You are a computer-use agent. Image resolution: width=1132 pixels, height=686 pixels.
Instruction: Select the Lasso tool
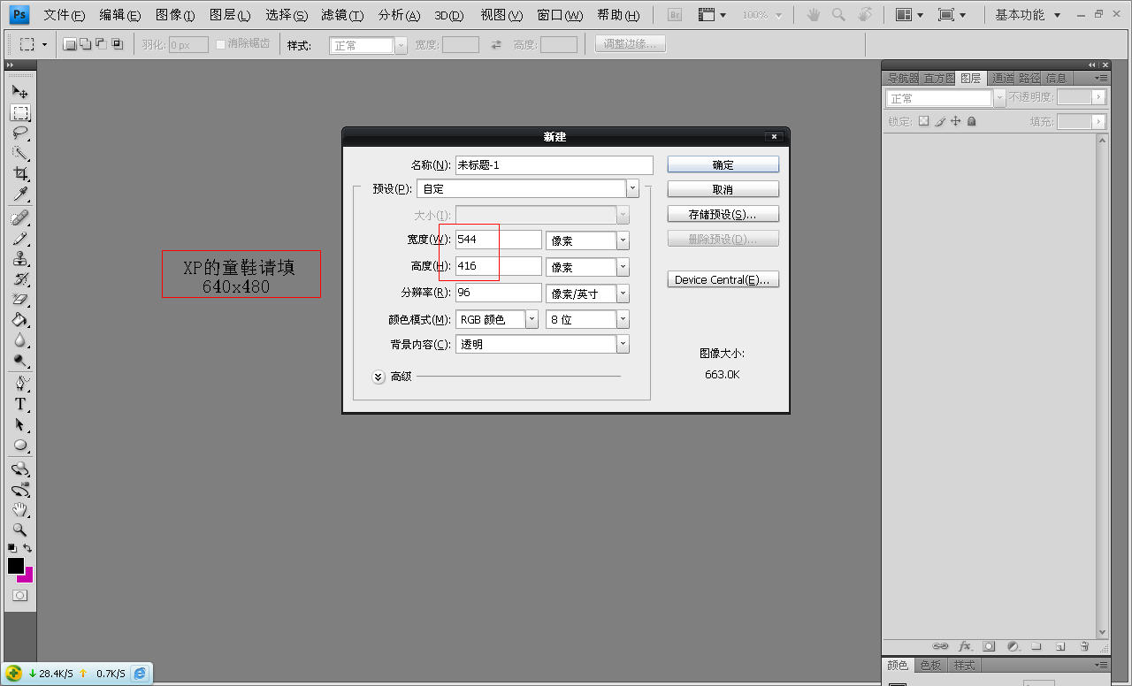coord(20,133)
